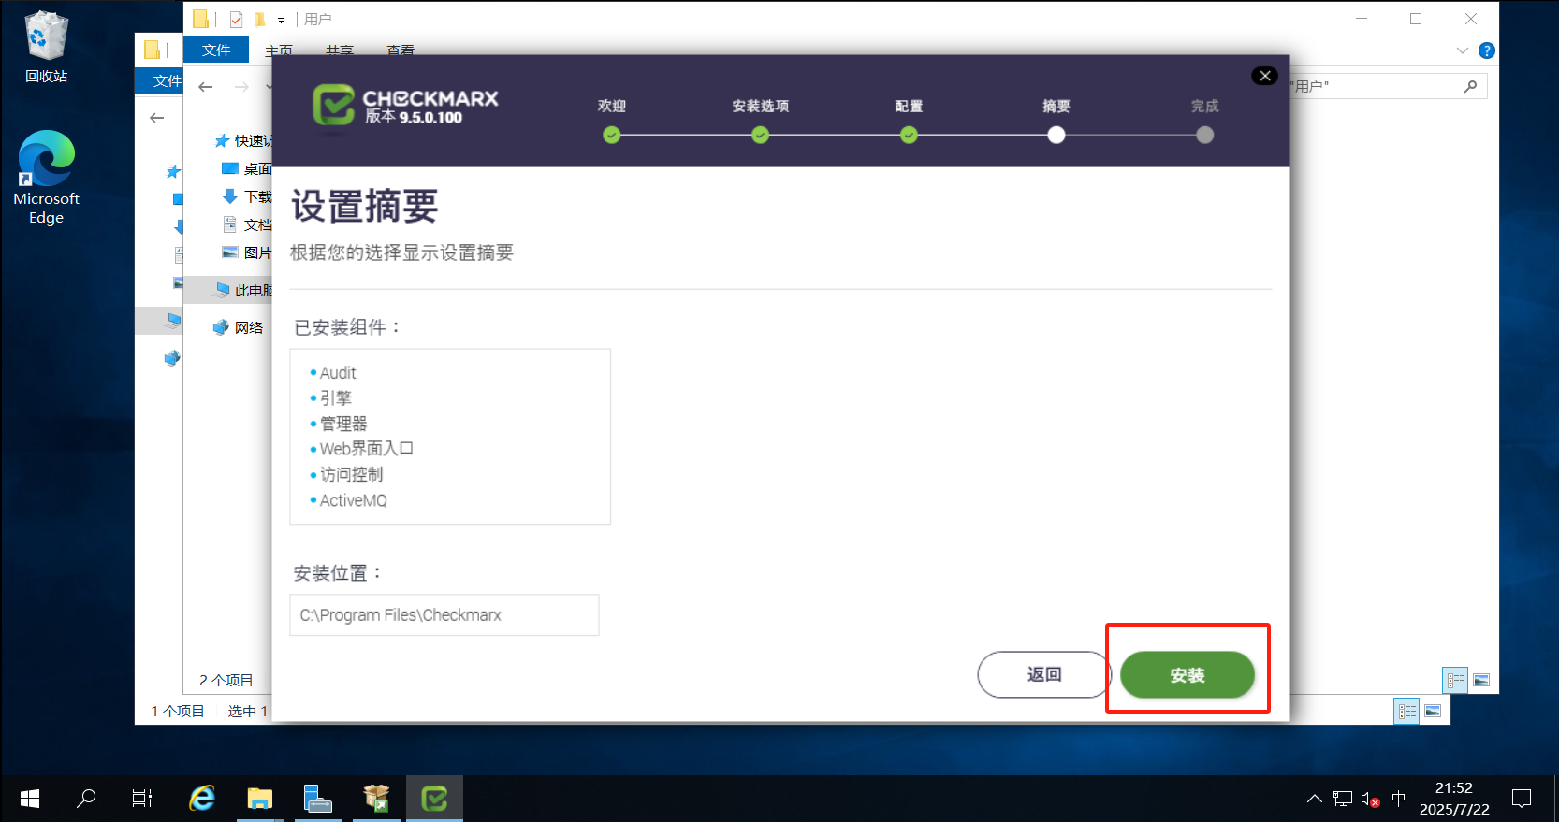This screenshot has height=822, width=1559.
Task: Click the 返回 back button
Action: pos(1043,674)
